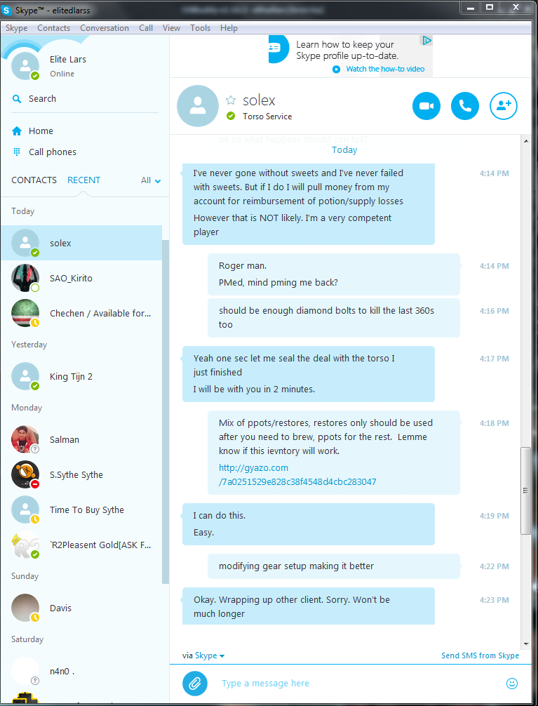538x706 pixels.
Task: Open the gyazo.com link in chat
Action: click(x=297, y=474)
